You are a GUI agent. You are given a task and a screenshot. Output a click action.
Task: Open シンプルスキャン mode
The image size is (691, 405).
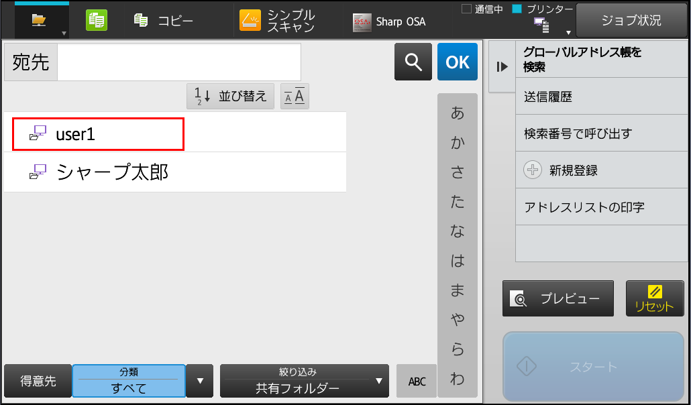[x=278, y=21]
